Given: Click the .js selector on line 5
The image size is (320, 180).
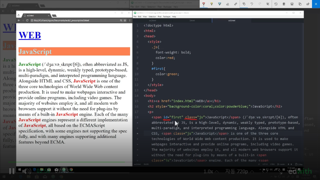Looking at the screenshot, I should pos(155,47).
